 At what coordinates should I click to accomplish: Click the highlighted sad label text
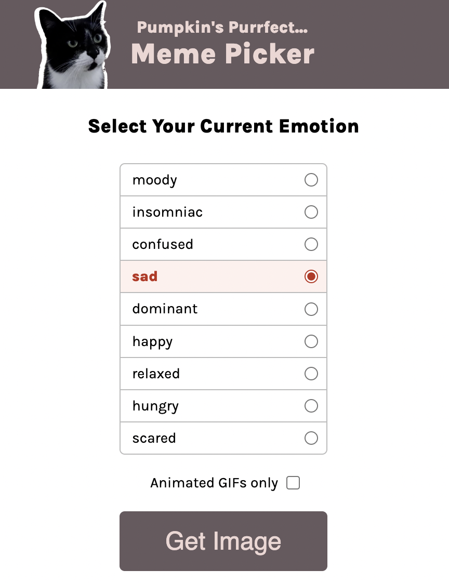click(x=144, y=276)
